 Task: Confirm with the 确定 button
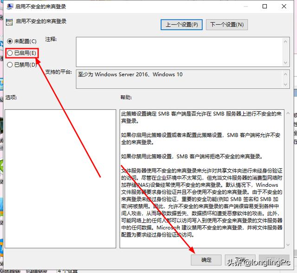pos(206,260)
